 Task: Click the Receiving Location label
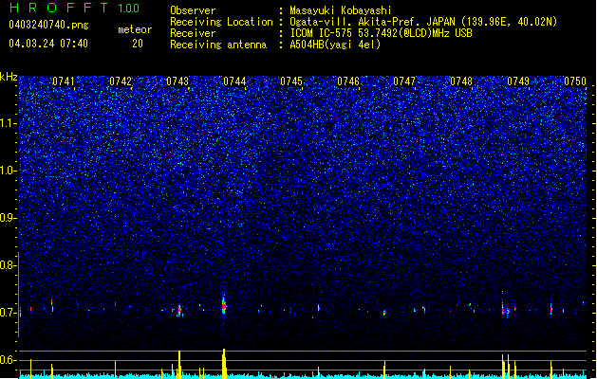click(x=221, y=22)
